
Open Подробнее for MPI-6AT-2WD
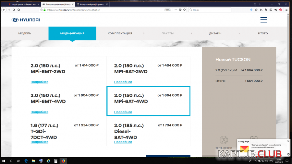tap(123, 82)
